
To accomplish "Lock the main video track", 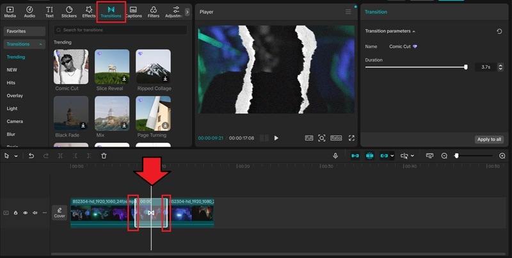I will pos(15,213).
